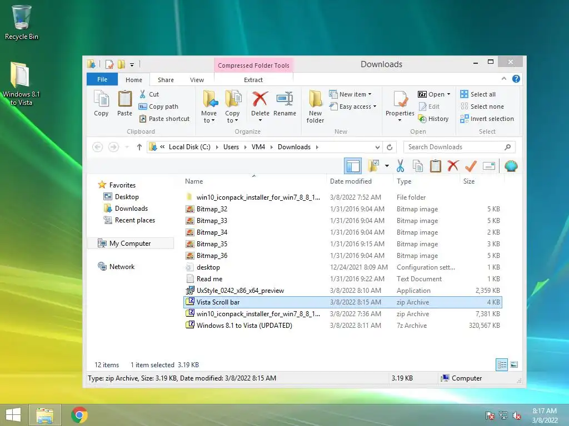Cut the selected file with scissors
Viewport: 569px width, 426px height.
pos(149,94)
